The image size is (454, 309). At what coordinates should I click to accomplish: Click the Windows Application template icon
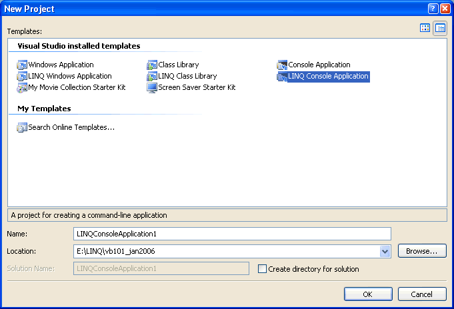[x=22, y=65]
